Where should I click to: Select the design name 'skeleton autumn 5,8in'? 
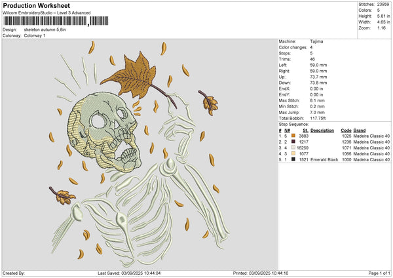pyautogui.click(x=46, y=30)
